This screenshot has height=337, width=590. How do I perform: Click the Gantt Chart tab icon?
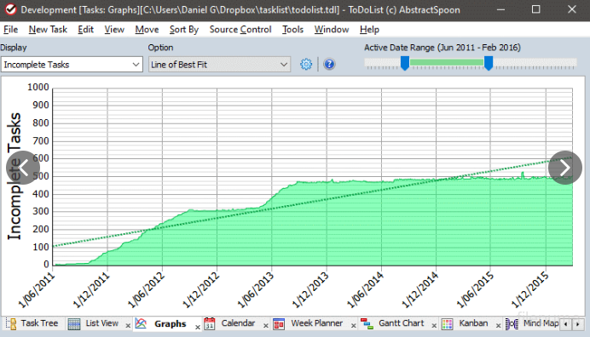click(x=367, y=323)
